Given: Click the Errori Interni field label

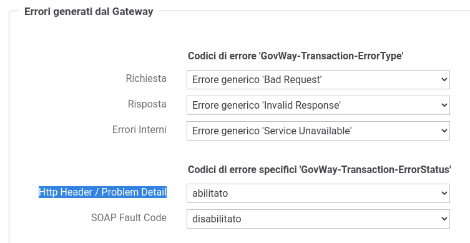Looking at the screenshot, I should (139, 129).
